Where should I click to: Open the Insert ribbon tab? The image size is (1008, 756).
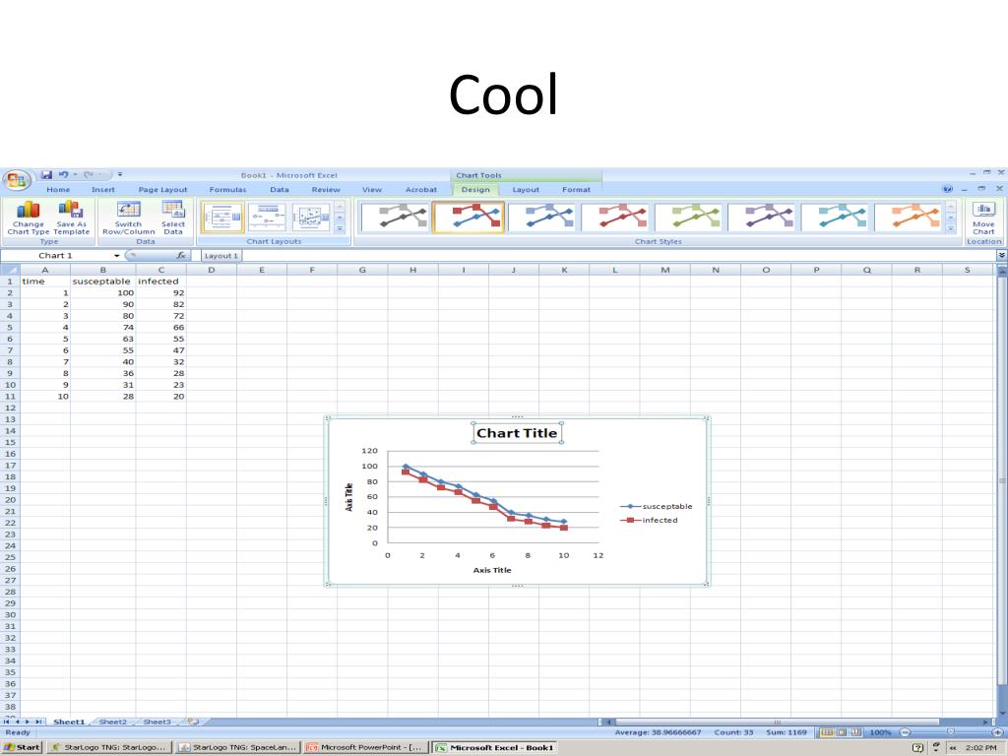[x=102, y=190]
